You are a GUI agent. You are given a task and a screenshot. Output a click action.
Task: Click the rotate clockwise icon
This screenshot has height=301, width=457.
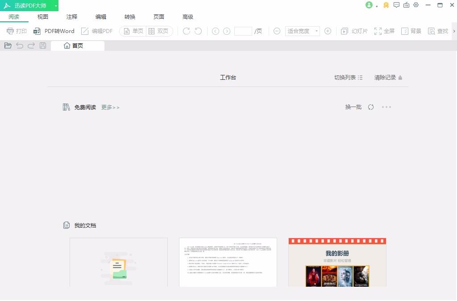(x=186, y=31)
